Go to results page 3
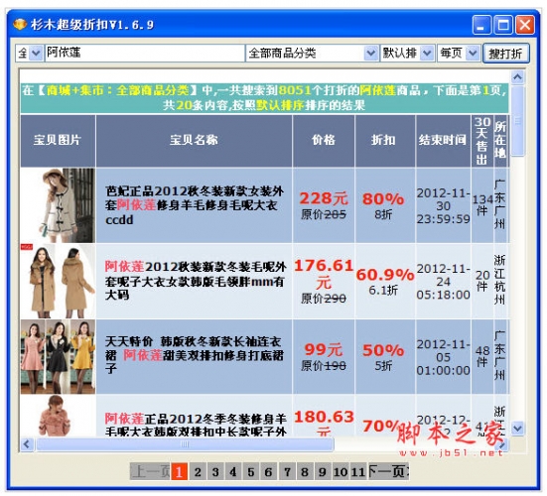 (x=215, y=472)
